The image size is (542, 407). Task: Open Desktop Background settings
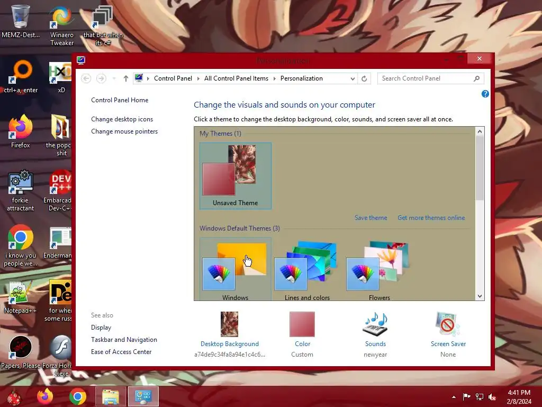pyautogui.click(x=230, y=334)
